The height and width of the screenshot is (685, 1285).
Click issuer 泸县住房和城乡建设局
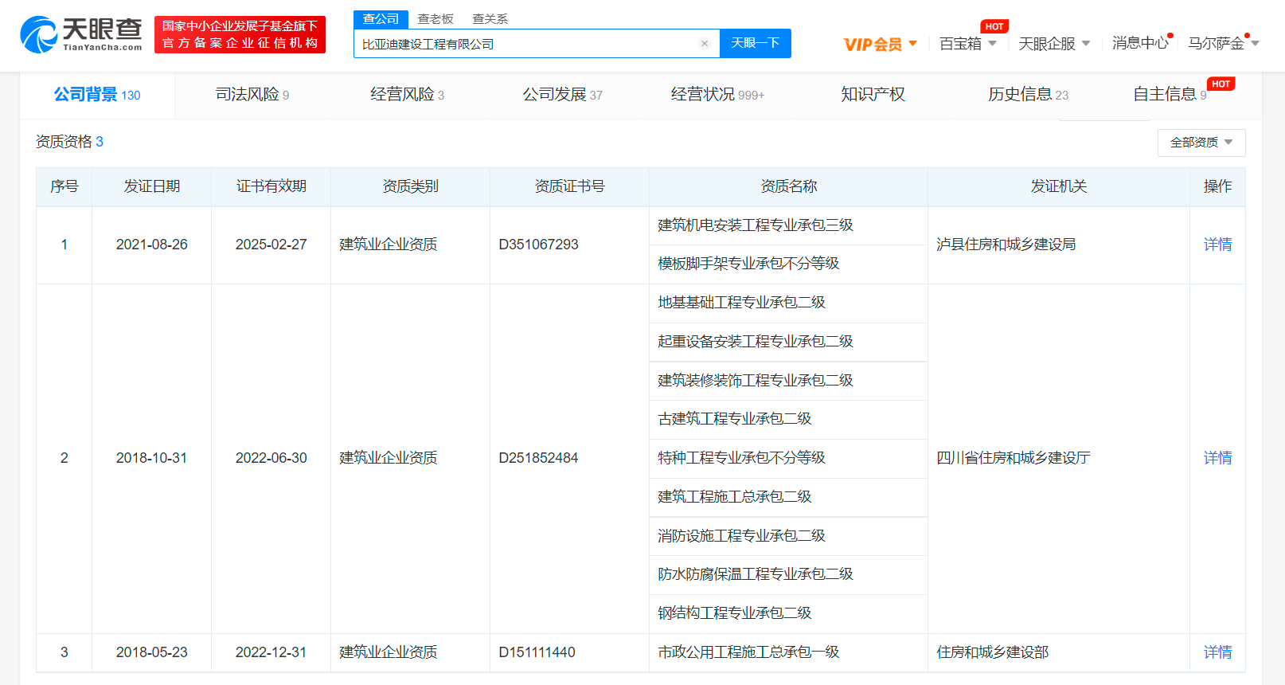1006,245
